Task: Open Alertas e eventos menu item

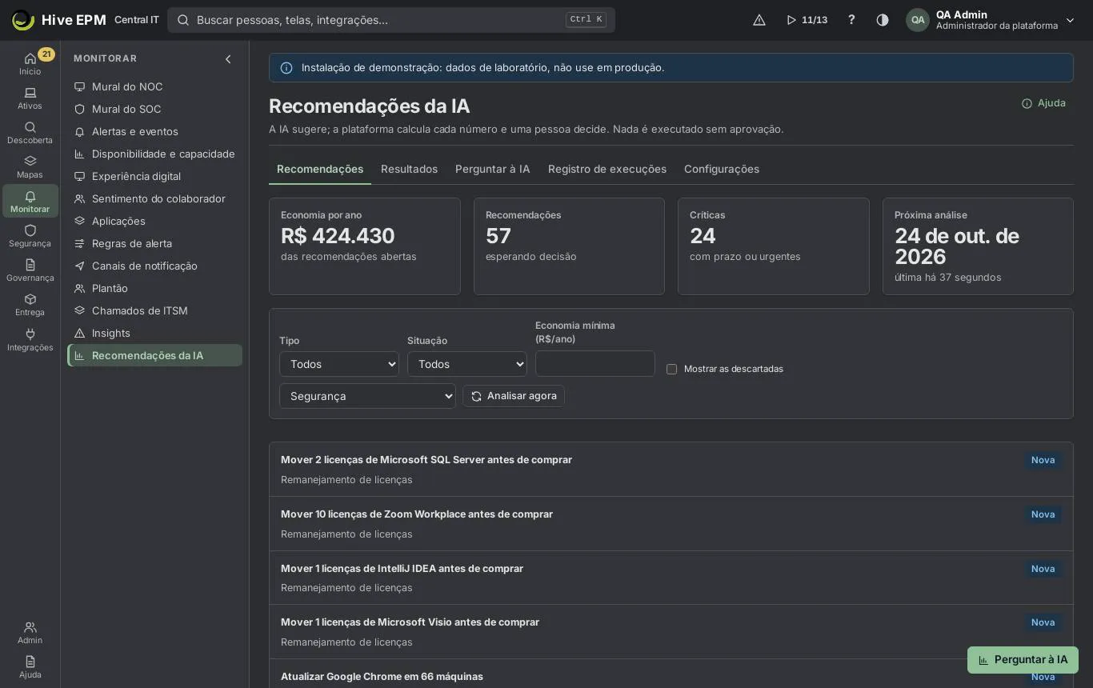Action: (155, 131)
